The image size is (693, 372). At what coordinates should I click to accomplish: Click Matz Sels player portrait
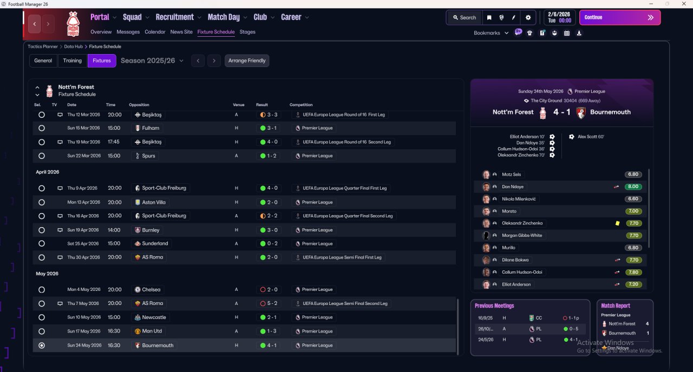(486, 175)
